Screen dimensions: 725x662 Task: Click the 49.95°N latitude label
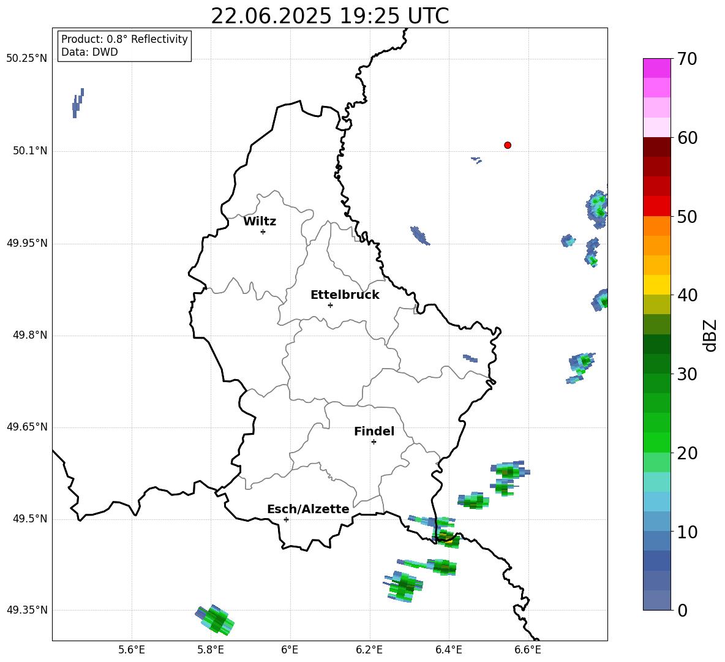click(27, 243)
